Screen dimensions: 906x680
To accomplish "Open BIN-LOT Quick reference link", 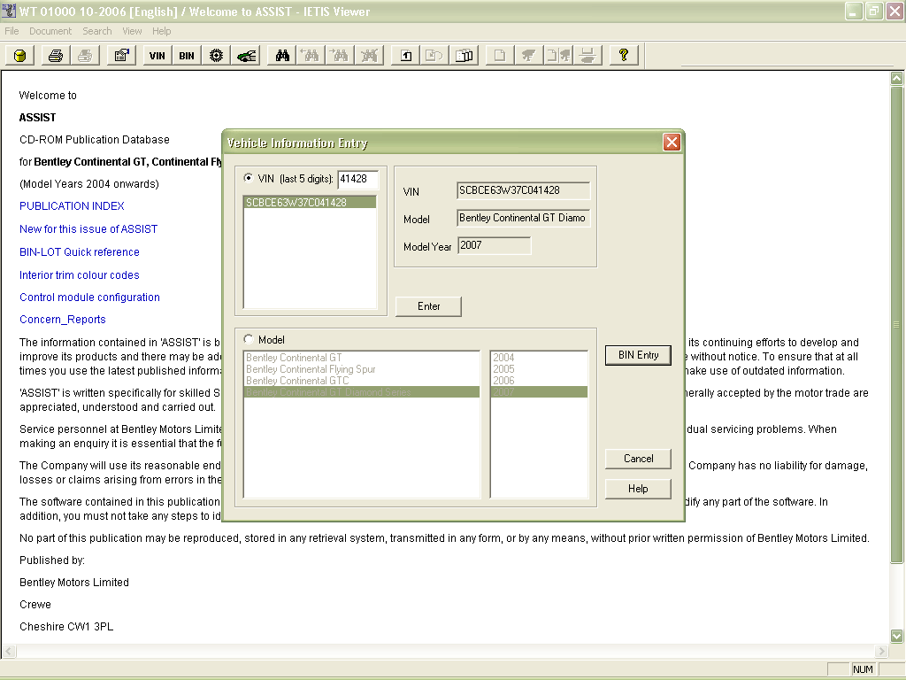I will (79, 252).
